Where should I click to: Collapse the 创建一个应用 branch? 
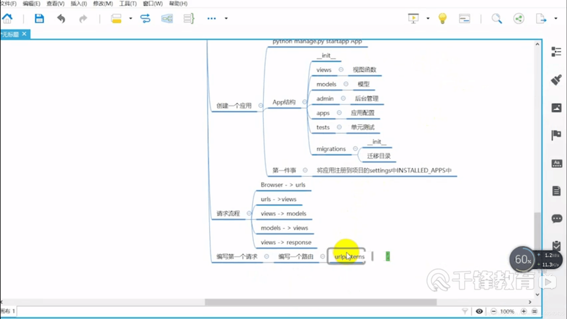tap(260, 105)
